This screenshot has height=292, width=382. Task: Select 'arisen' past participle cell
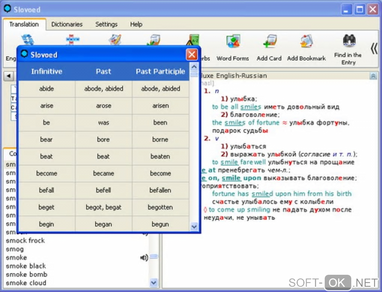(x=160, y=106)
